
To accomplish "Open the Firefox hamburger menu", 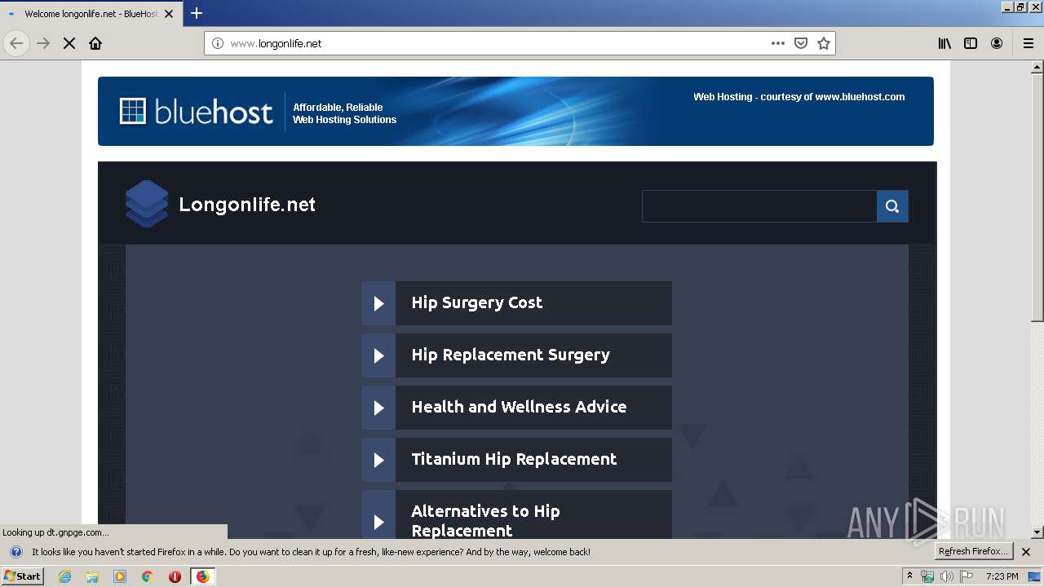I will coord(1028,43).
